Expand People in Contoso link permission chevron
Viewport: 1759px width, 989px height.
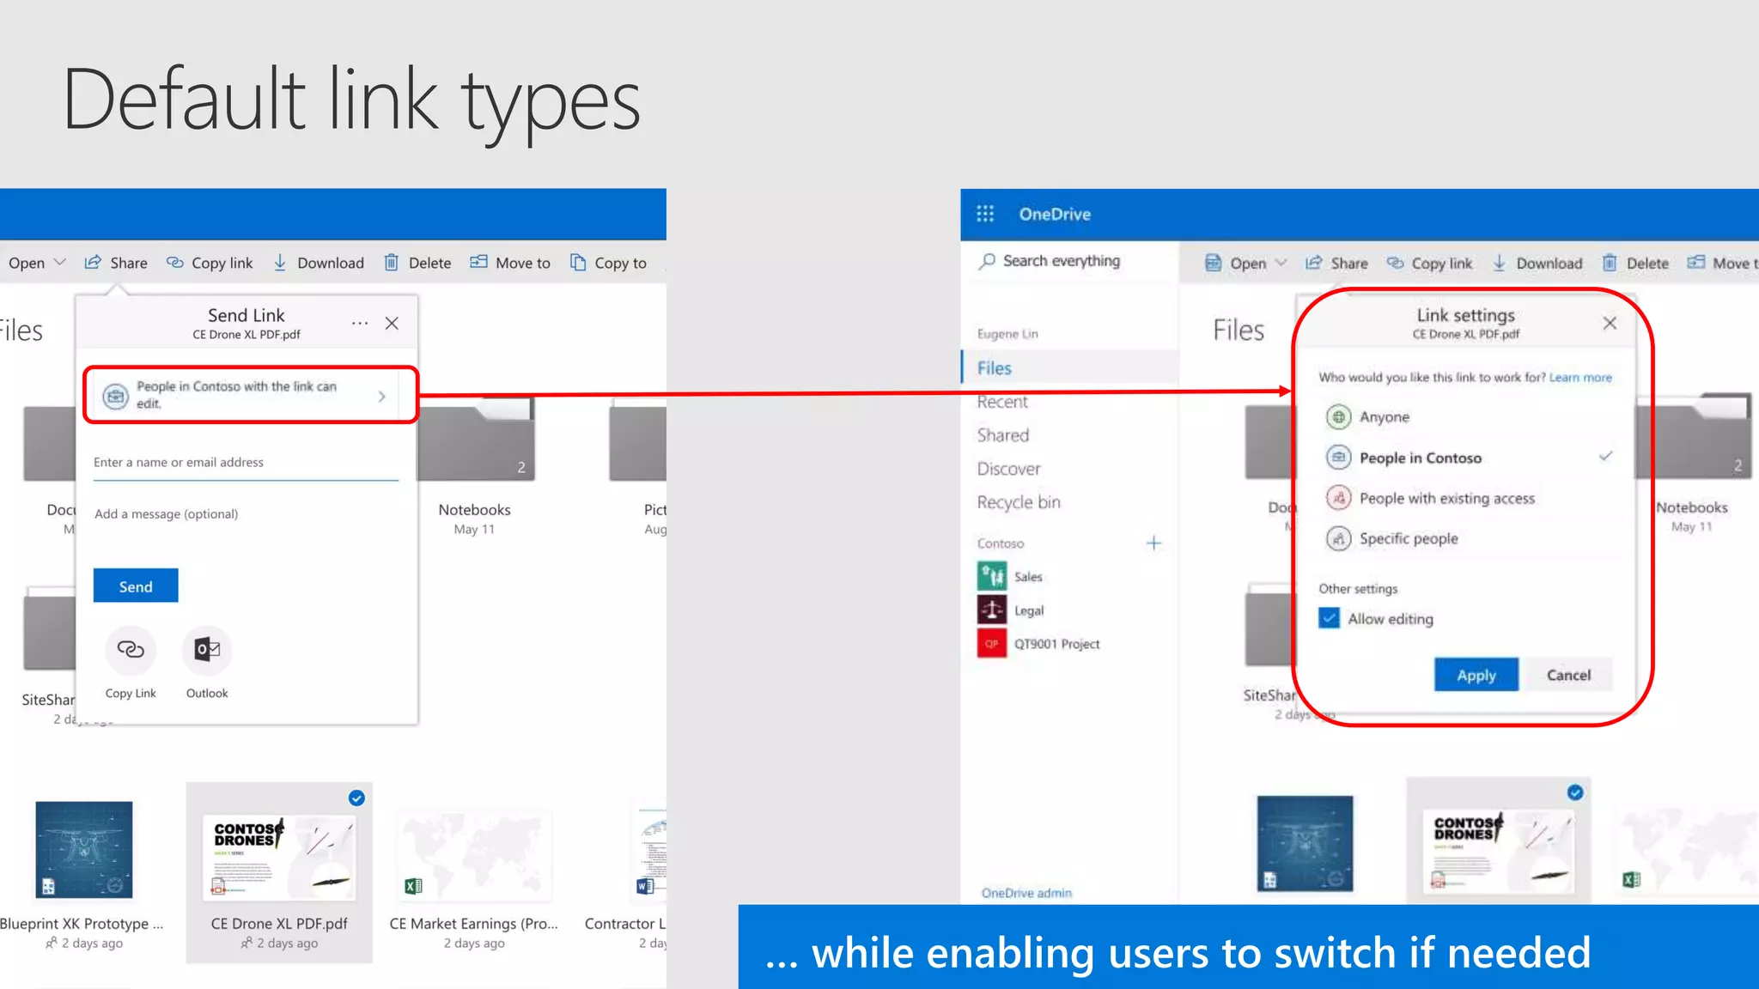click(x=381, y=396)
